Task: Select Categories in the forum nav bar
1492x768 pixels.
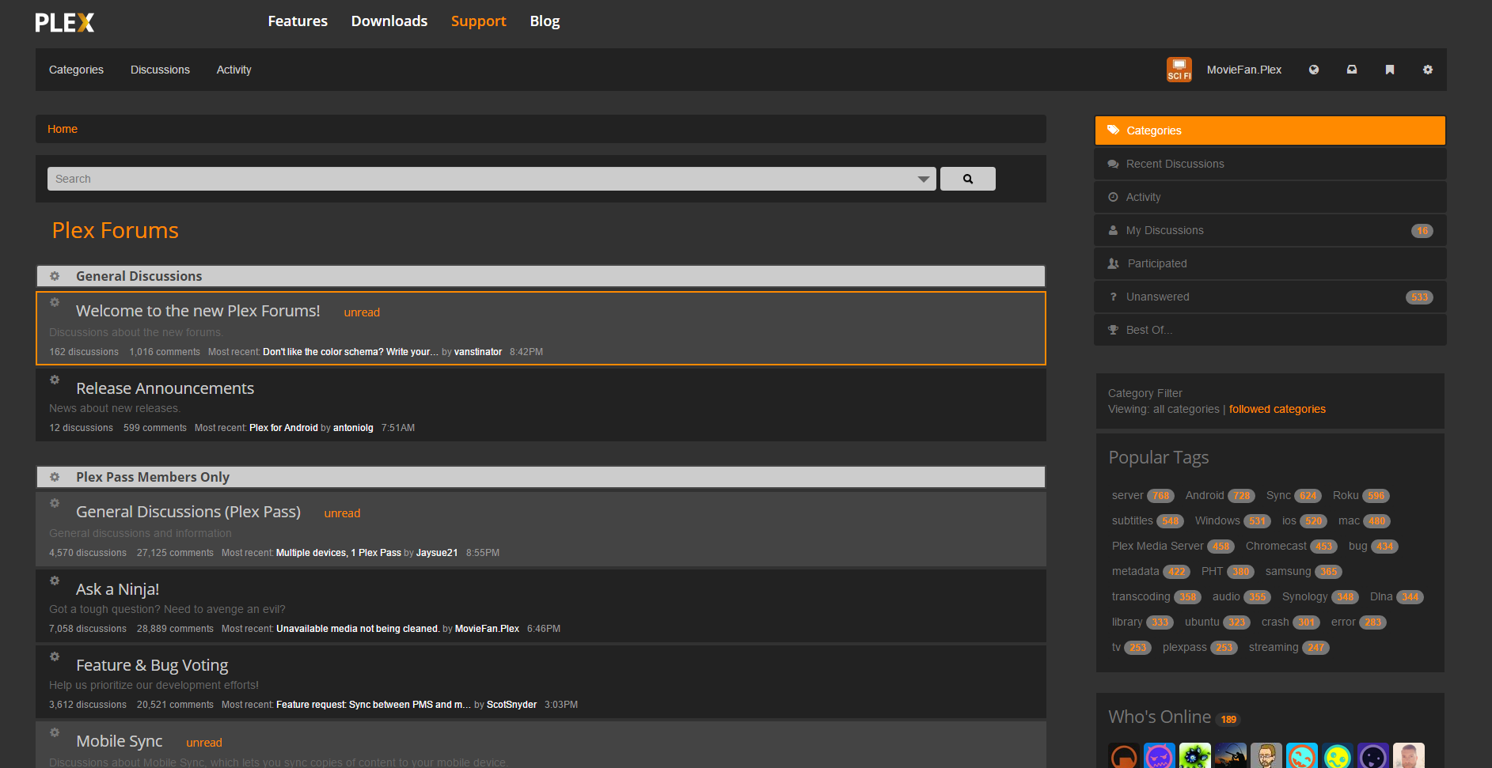Action: (76, 70)
